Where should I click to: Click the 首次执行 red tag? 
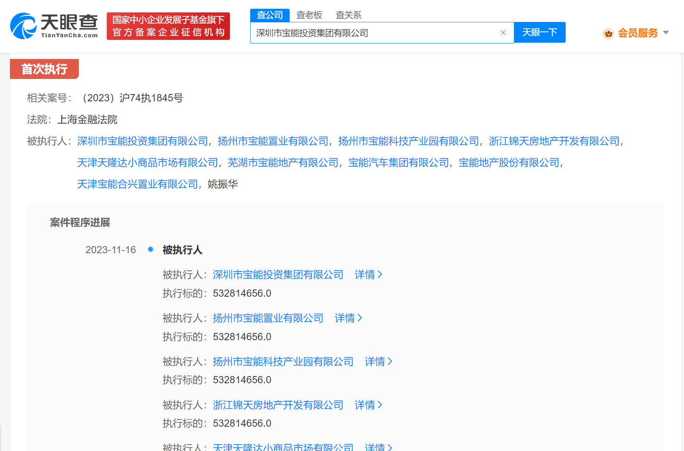pyautogui.click(x=44, y=69)
